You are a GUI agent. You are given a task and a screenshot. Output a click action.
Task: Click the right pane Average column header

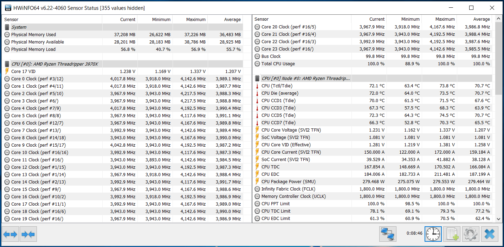(474, 19)
